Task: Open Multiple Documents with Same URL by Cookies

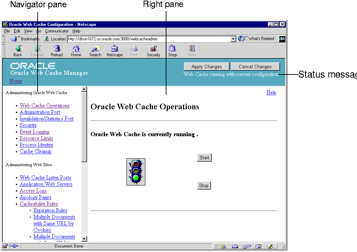Action: pyautogui.click(x=54, y=224)
